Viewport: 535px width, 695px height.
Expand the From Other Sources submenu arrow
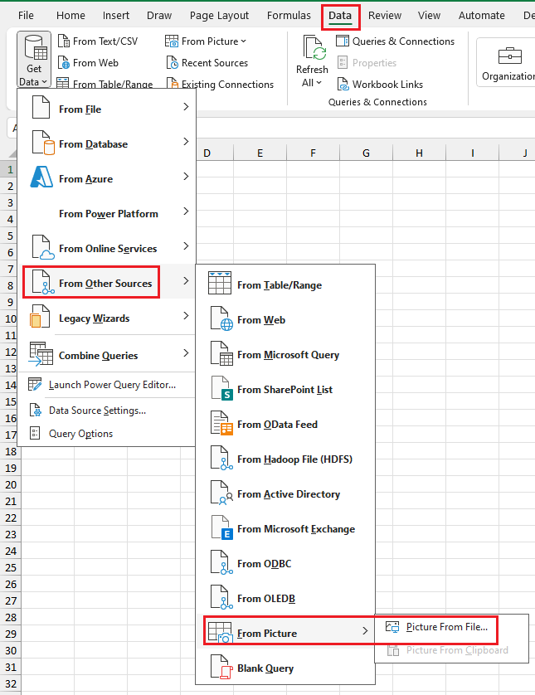point(186,281)
